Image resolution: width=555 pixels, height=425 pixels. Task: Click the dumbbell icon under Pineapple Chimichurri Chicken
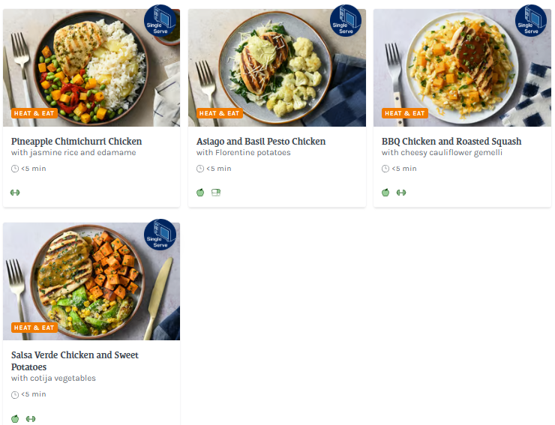pyautogui.click(x=15, y=193)
